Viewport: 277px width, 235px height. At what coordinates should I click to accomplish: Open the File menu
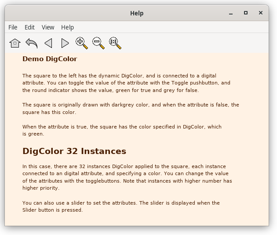[13, 27]
